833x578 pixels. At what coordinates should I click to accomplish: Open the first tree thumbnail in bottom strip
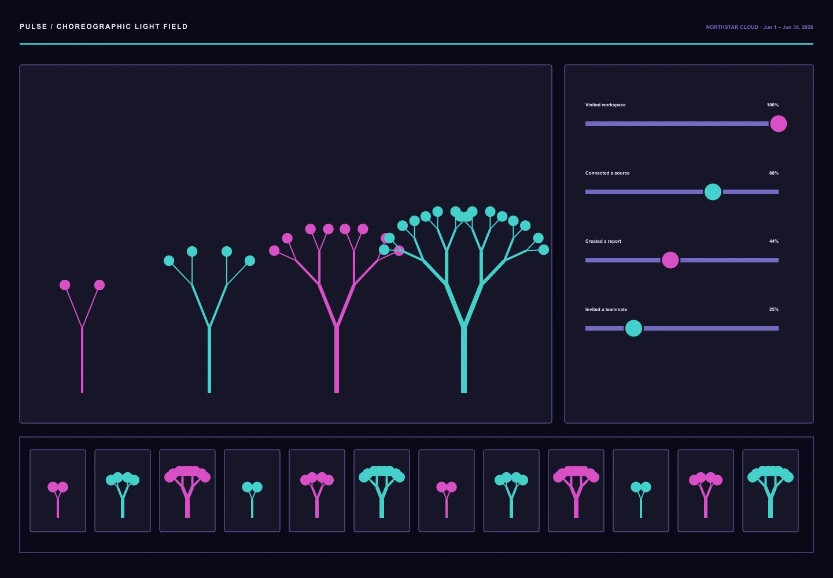point(58,491)
